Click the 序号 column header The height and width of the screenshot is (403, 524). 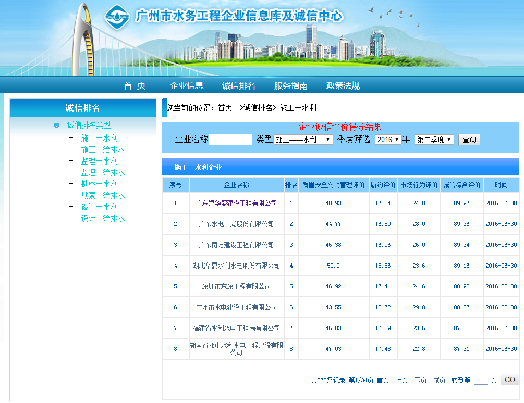tap(175, 185)
